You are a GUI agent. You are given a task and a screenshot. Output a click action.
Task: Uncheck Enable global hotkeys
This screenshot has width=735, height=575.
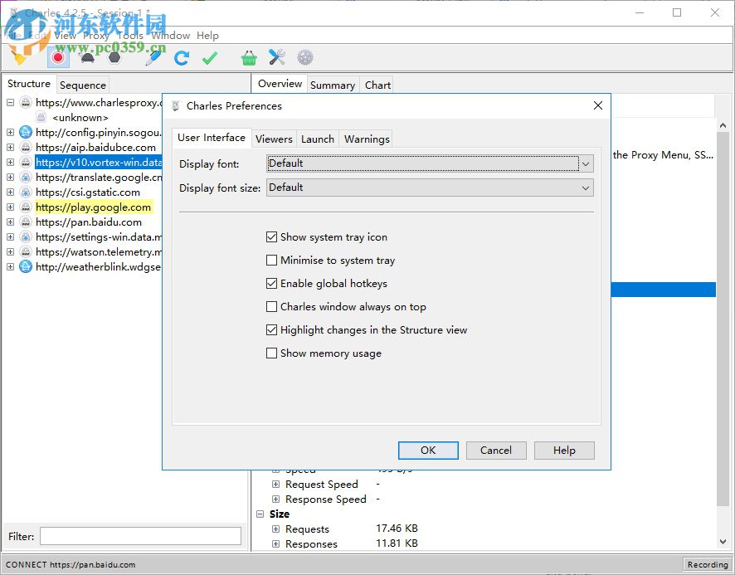pos(271,283)
